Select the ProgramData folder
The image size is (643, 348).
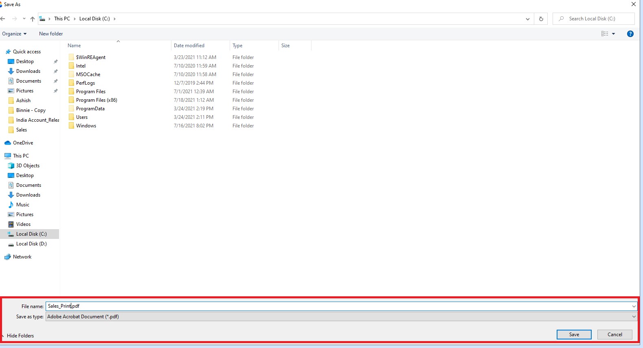[90, 109]
